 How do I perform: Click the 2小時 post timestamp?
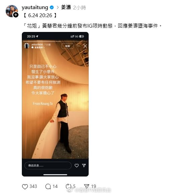click(80, 8)
